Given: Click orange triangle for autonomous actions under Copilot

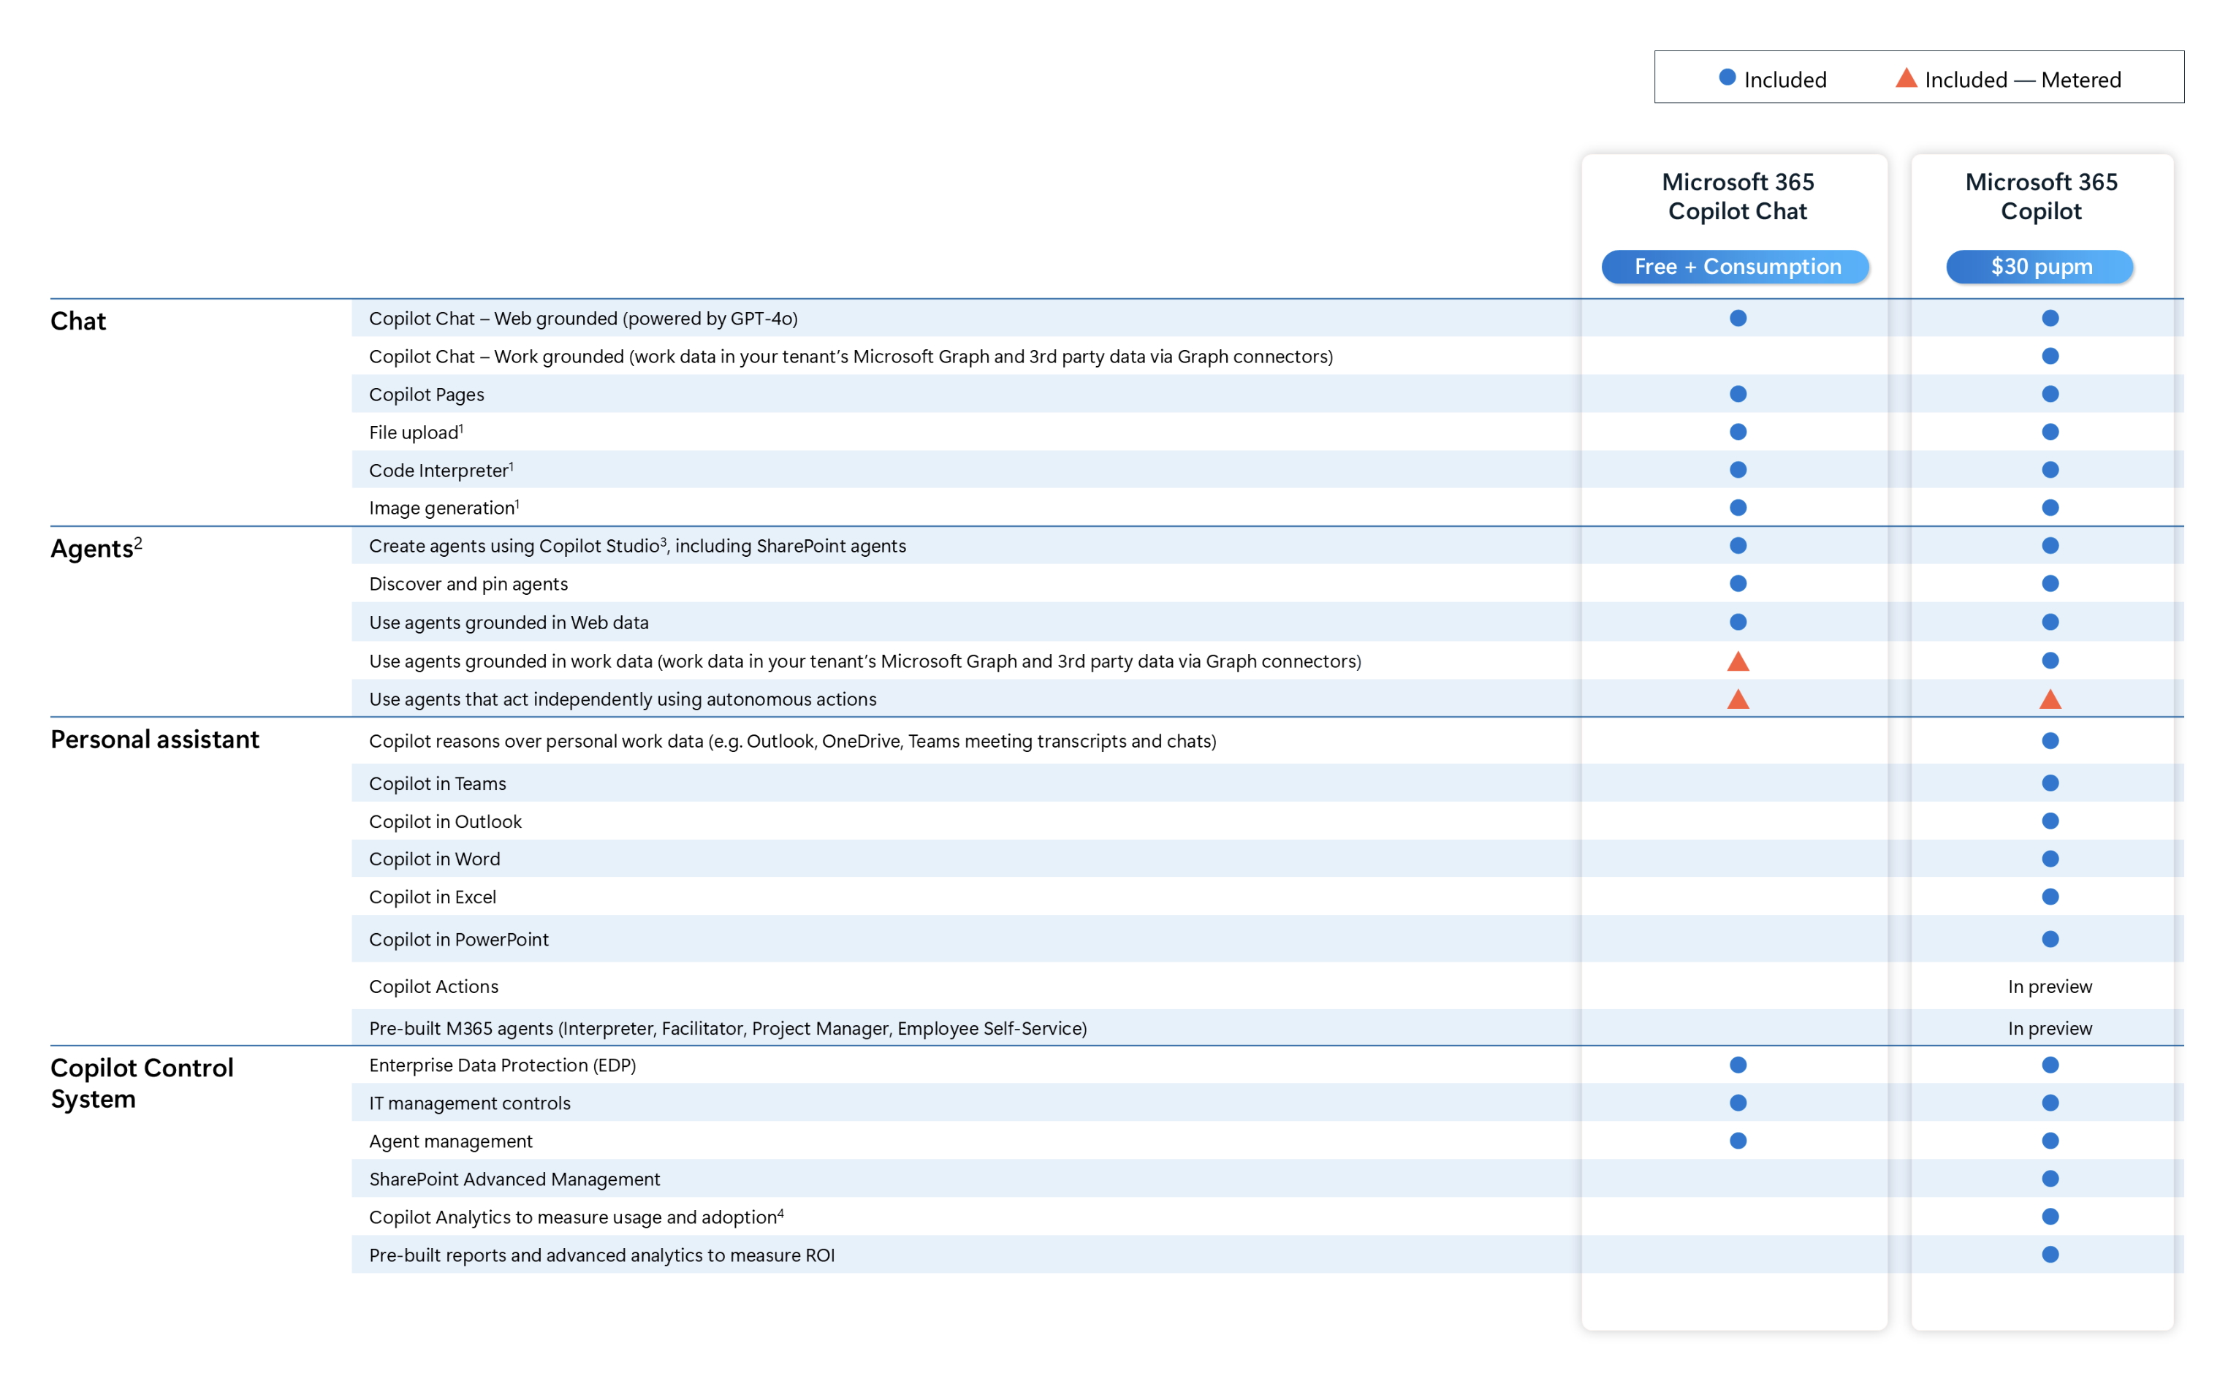Looking at the screenshot, I should click(x=2050, y=700).
